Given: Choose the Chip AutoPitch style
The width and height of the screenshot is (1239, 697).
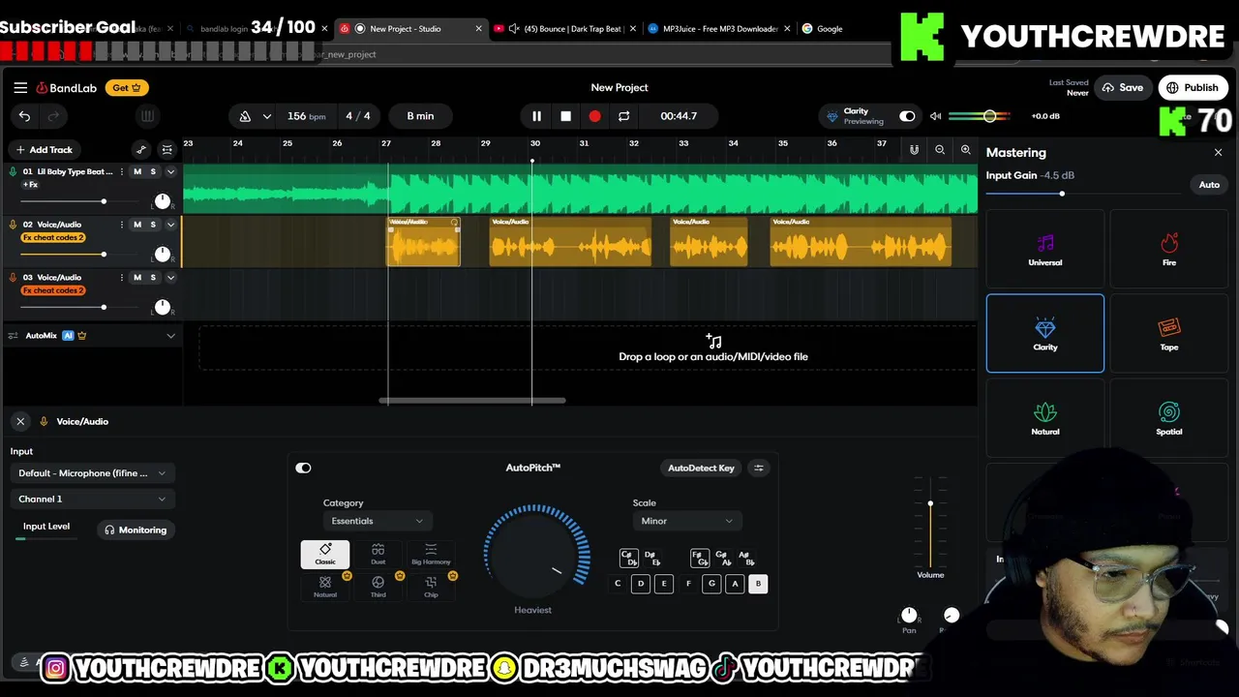Looking at the screenshot, I should [431, 587].
